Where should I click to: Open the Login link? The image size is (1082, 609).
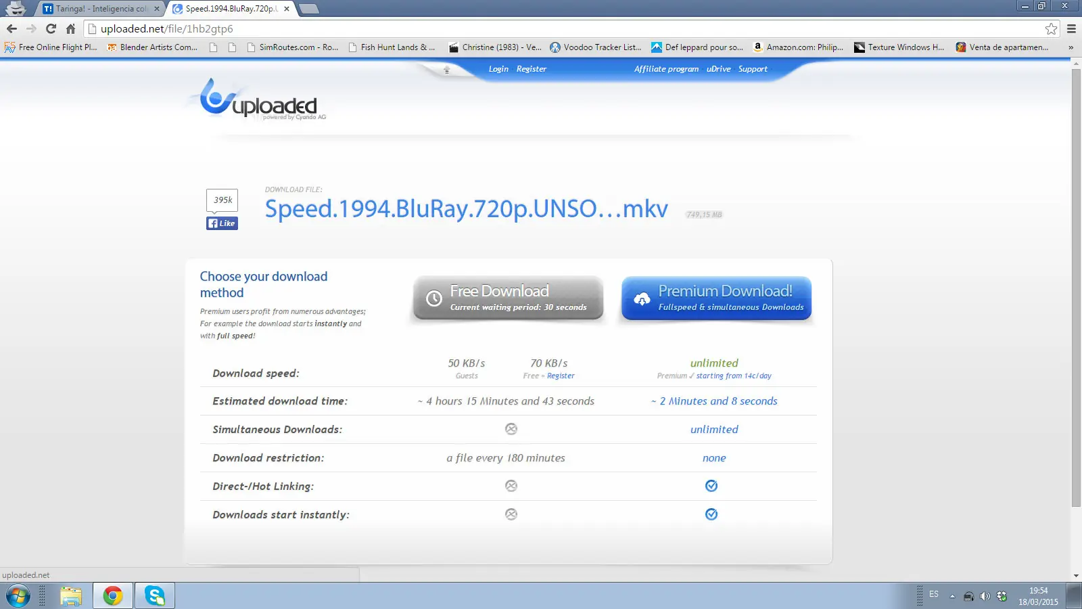click(498, 69)
